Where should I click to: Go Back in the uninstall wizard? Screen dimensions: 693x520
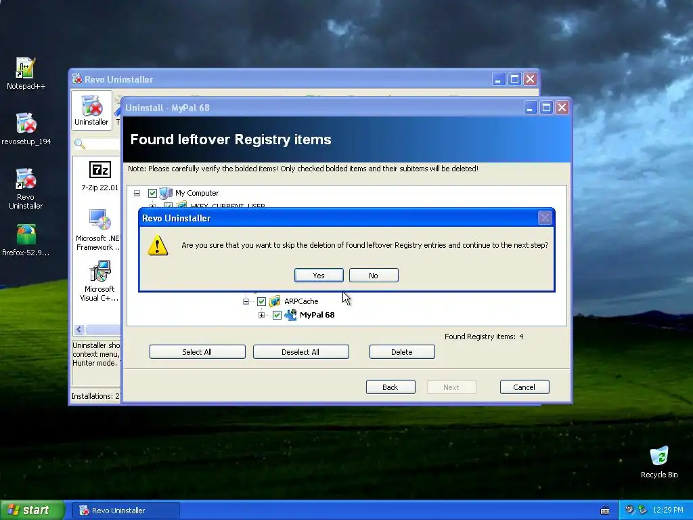click(390, 387)
